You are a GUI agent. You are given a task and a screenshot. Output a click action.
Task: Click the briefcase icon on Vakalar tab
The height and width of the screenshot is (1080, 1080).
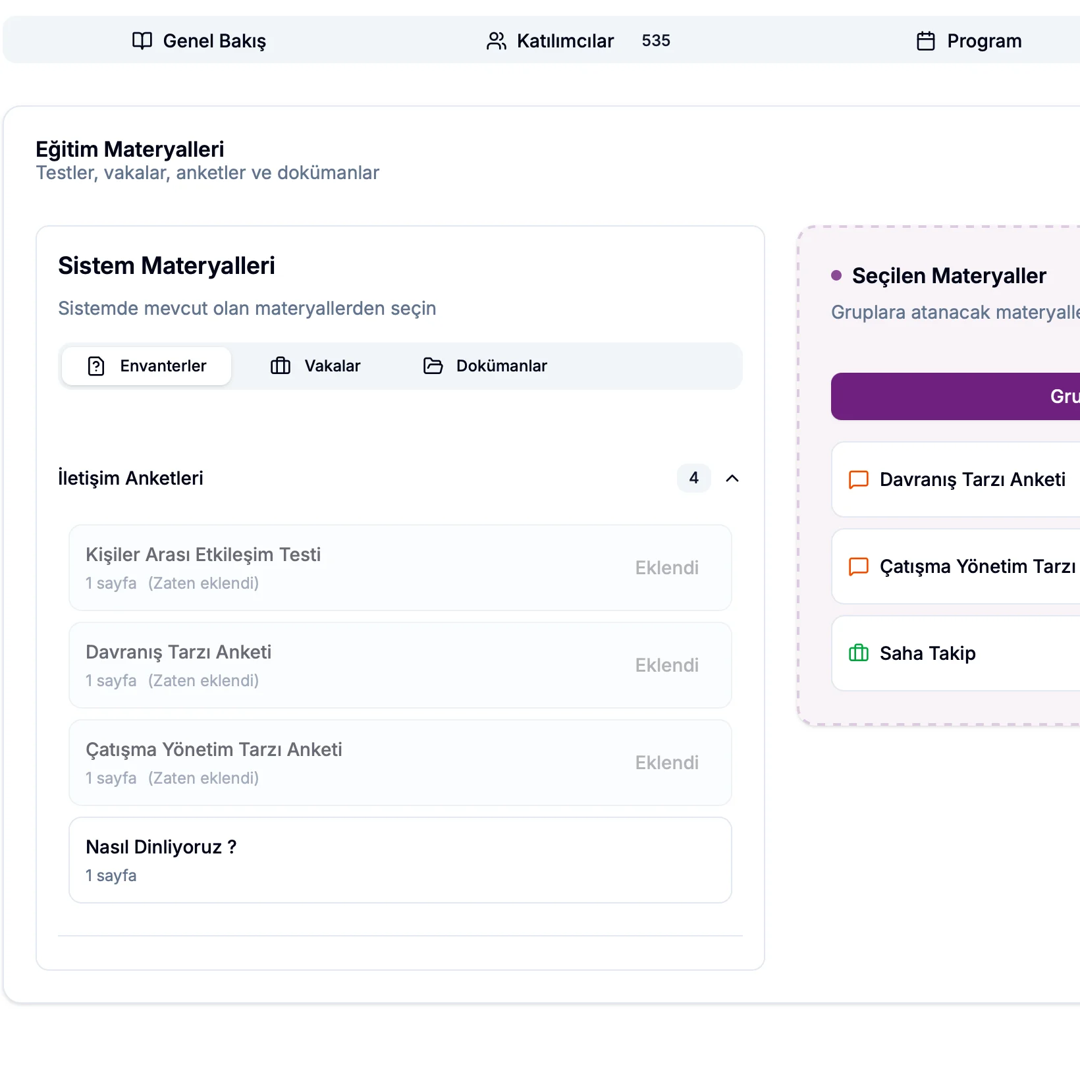click(281, 366)
